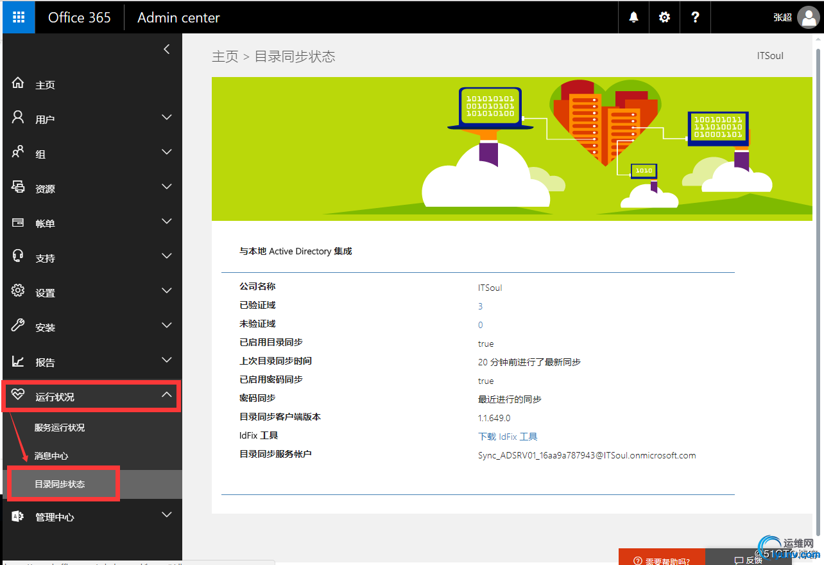Image resolution: width=824 pixels, height=565 pixels.
Task: Collapse the navigation pane arrow
Action: point(167,49)
